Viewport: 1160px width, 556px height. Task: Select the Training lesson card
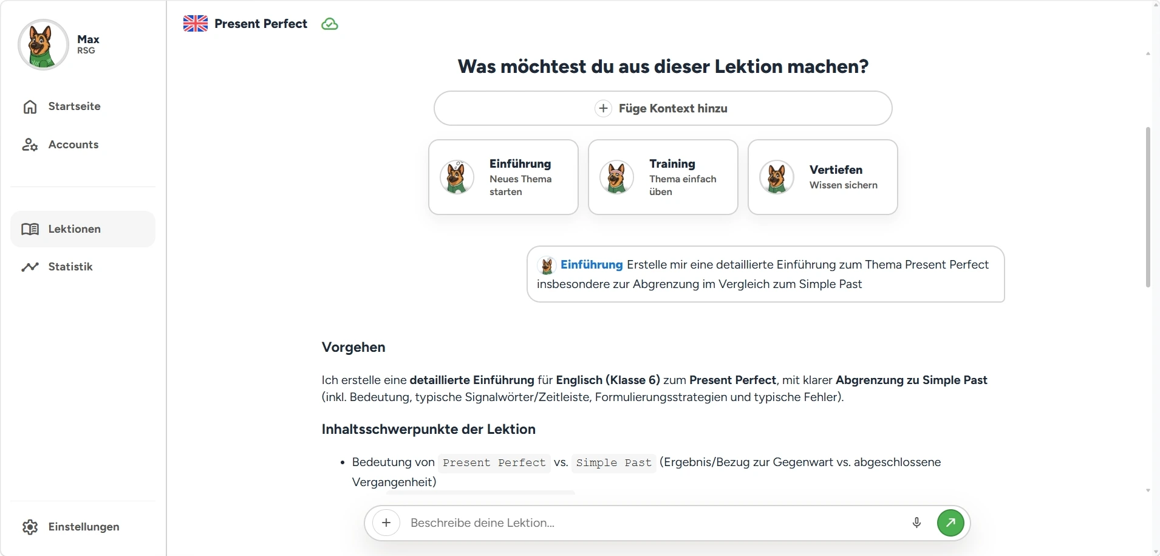click(x=663, y=177)
